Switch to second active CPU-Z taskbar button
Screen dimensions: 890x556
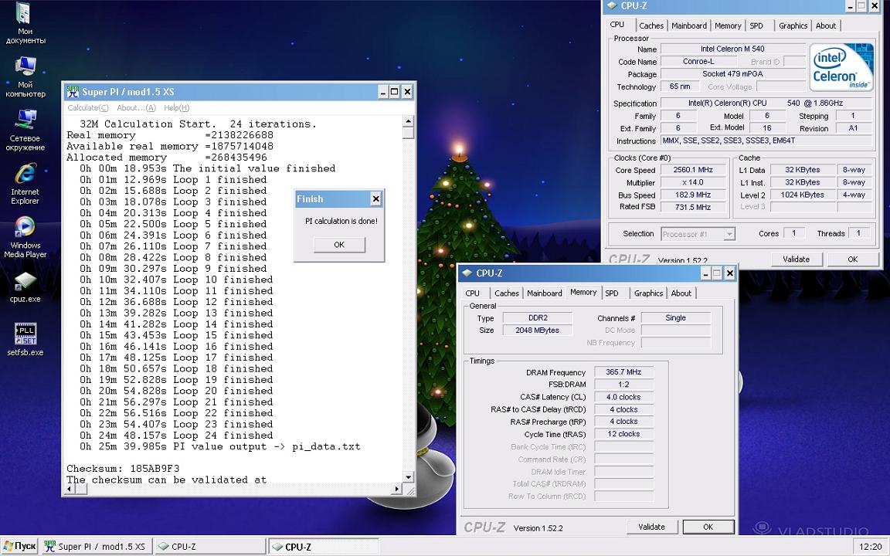click(323, 547)
